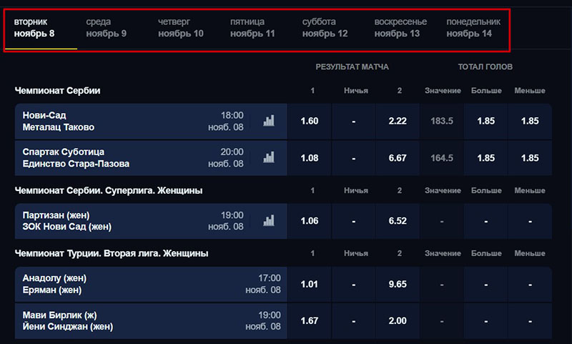572x344 pixels.
Task: Select Йени Синджан win odds 2.00
Action: (398, 321)
